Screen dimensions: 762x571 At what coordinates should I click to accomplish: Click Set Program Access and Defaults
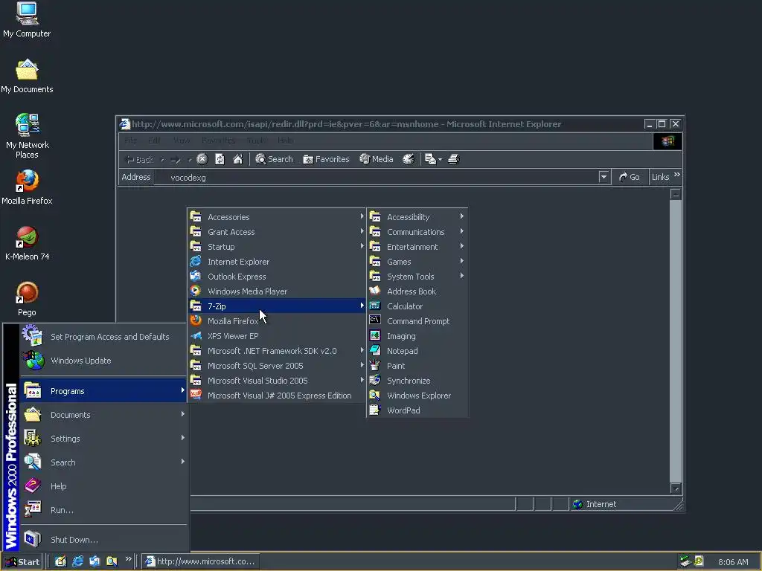[x=103, y=337]
